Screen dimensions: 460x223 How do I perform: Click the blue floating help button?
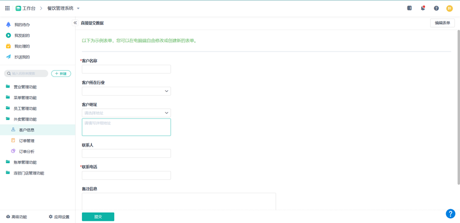click(450, 213)
